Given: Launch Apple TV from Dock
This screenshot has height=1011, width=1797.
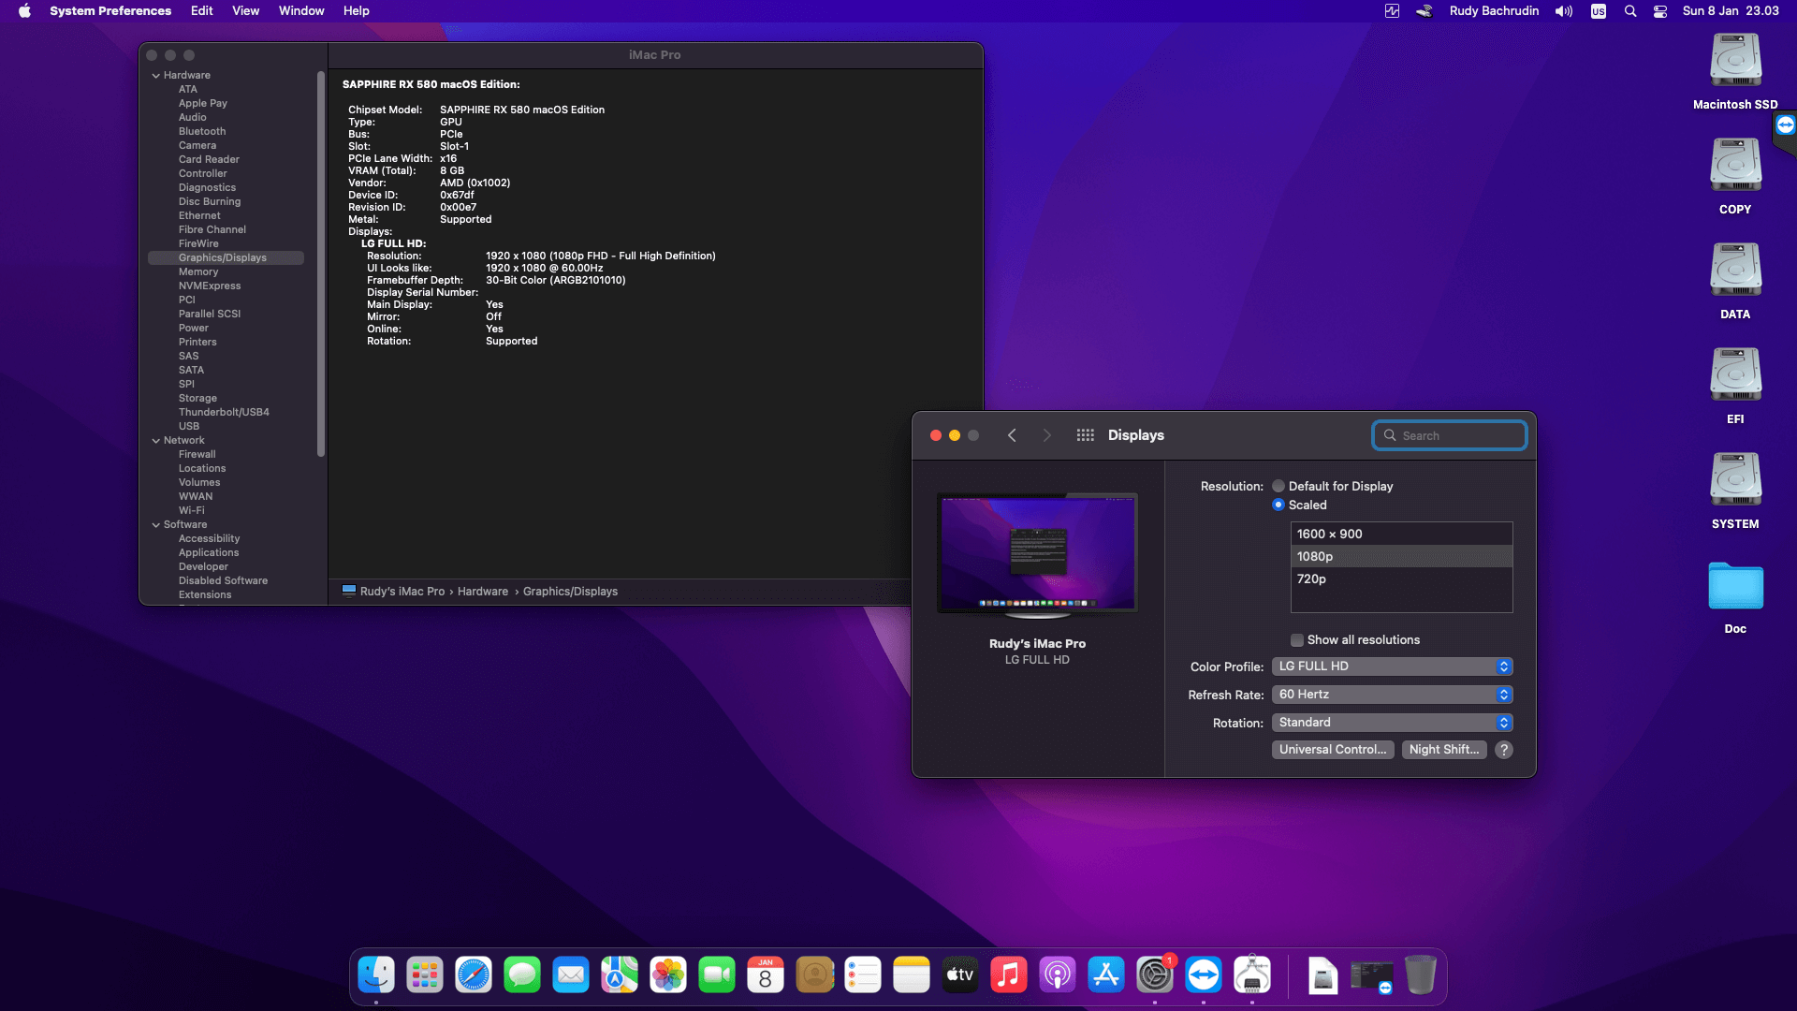Looking at the screenshot, I should (960, 975).
